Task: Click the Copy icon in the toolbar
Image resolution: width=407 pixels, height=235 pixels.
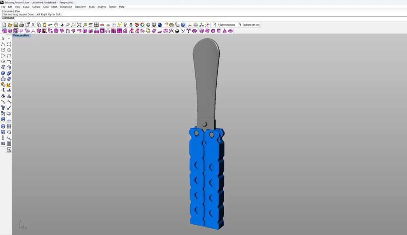Action: pos(39,25)
